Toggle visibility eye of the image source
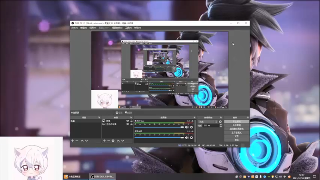The height and width of the screenshot is (180, 320). click(128, 121)
